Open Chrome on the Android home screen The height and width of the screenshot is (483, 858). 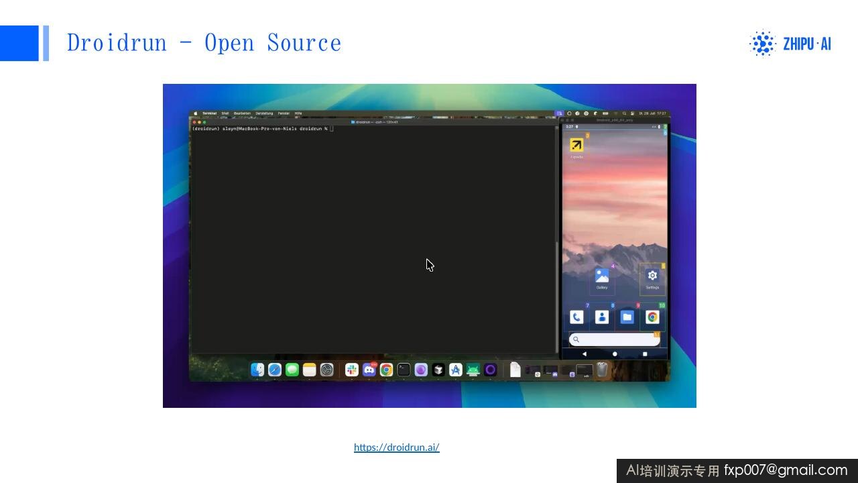pos(652,317)
